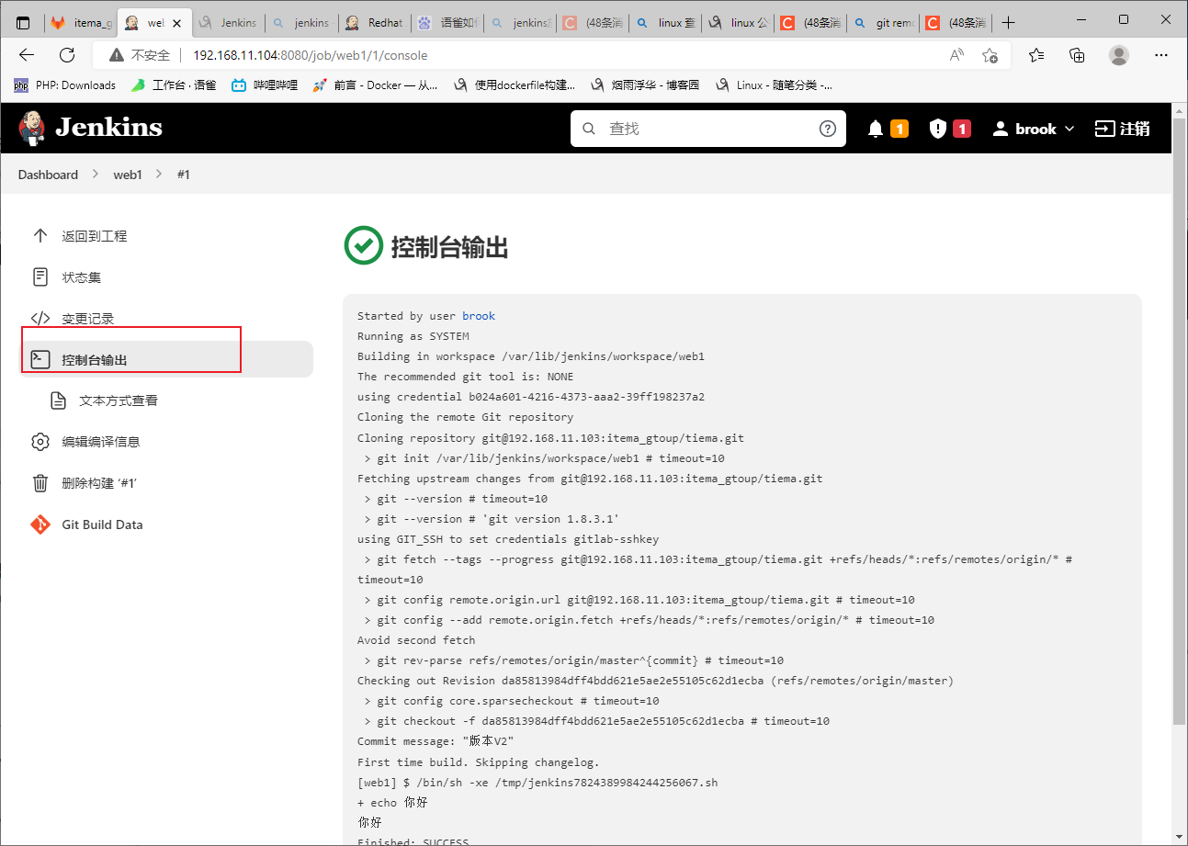Open the PHP: Downloads bookmark

tap(65, 85)
